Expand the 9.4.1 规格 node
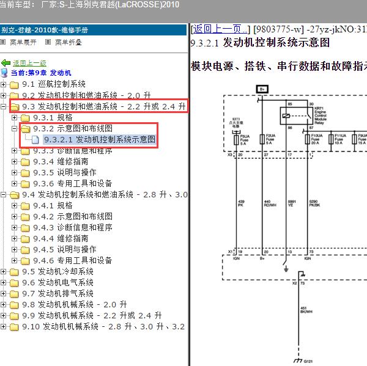The height and width of the screenshot is (366, 367). [x=14, y=205]
